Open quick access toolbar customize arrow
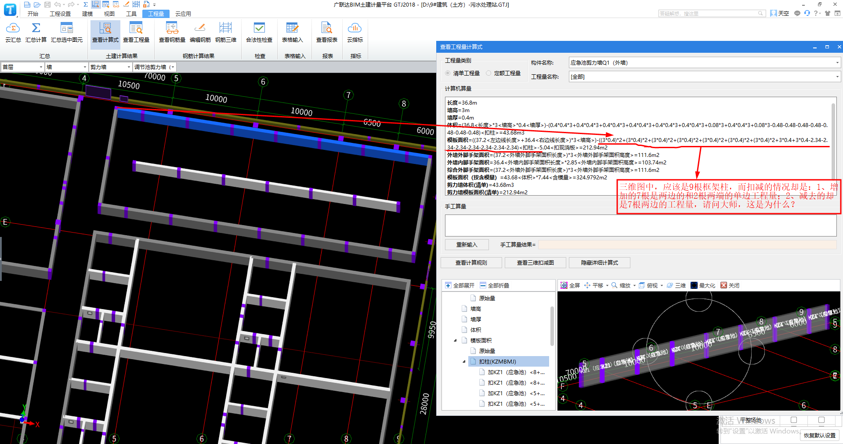The width and height of the screenshot is (843, 444). 155,5
